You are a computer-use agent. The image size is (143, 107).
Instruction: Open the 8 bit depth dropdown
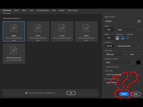[134, 54]
